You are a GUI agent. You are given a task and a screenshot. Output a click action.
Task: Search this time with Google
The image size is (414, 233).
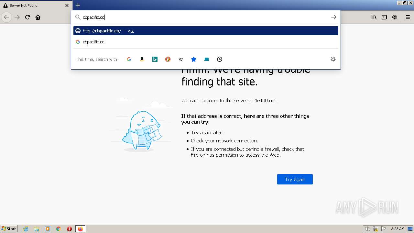click(129, 59)
